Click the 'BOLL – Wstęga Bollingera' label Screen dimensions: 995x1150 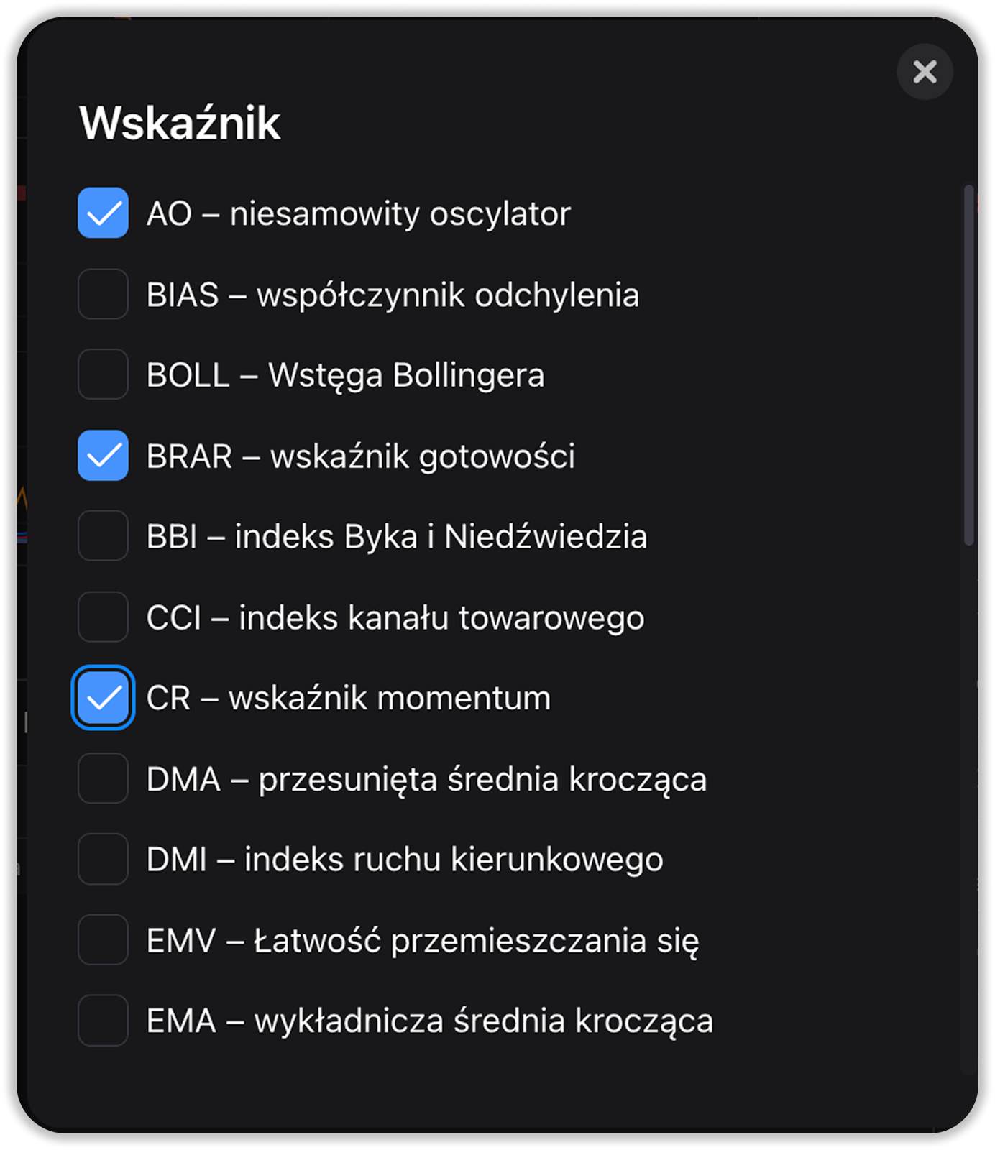pos(345,375)
